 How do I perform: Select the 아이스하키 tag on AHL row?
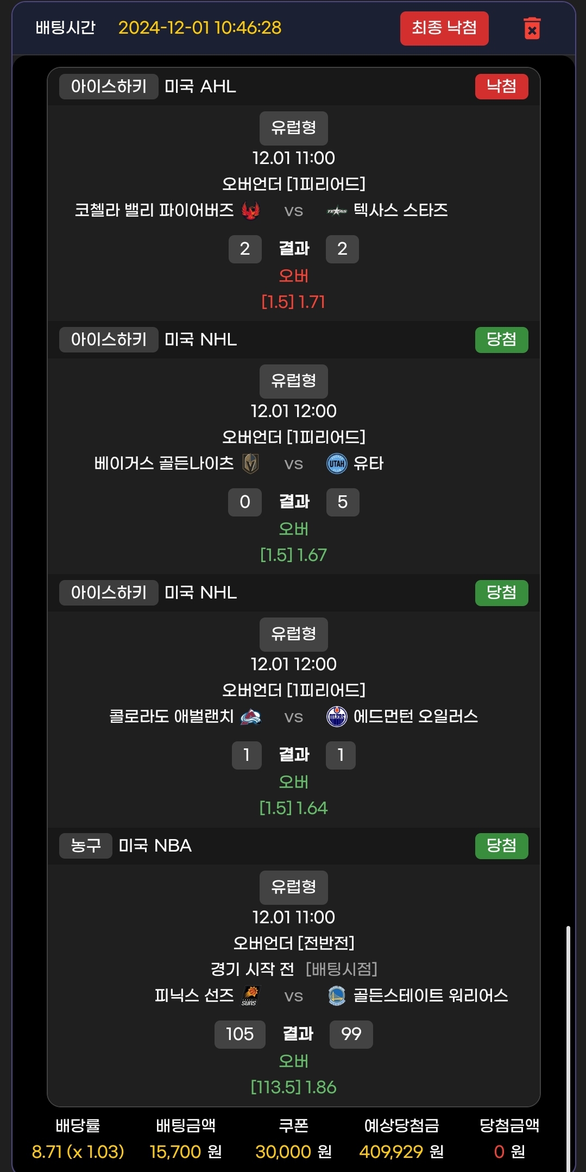109,86
